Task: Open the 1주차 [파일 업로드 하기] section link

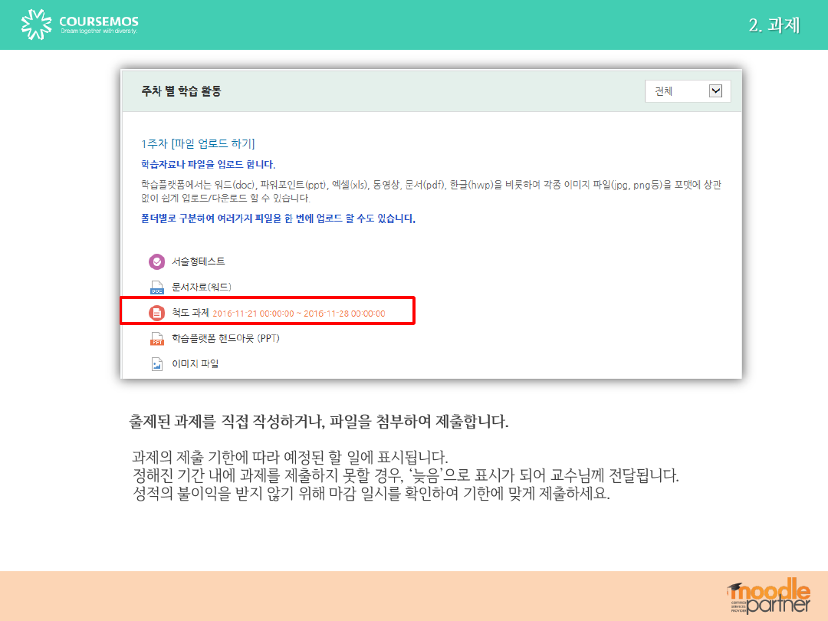Action: point(198,143)
